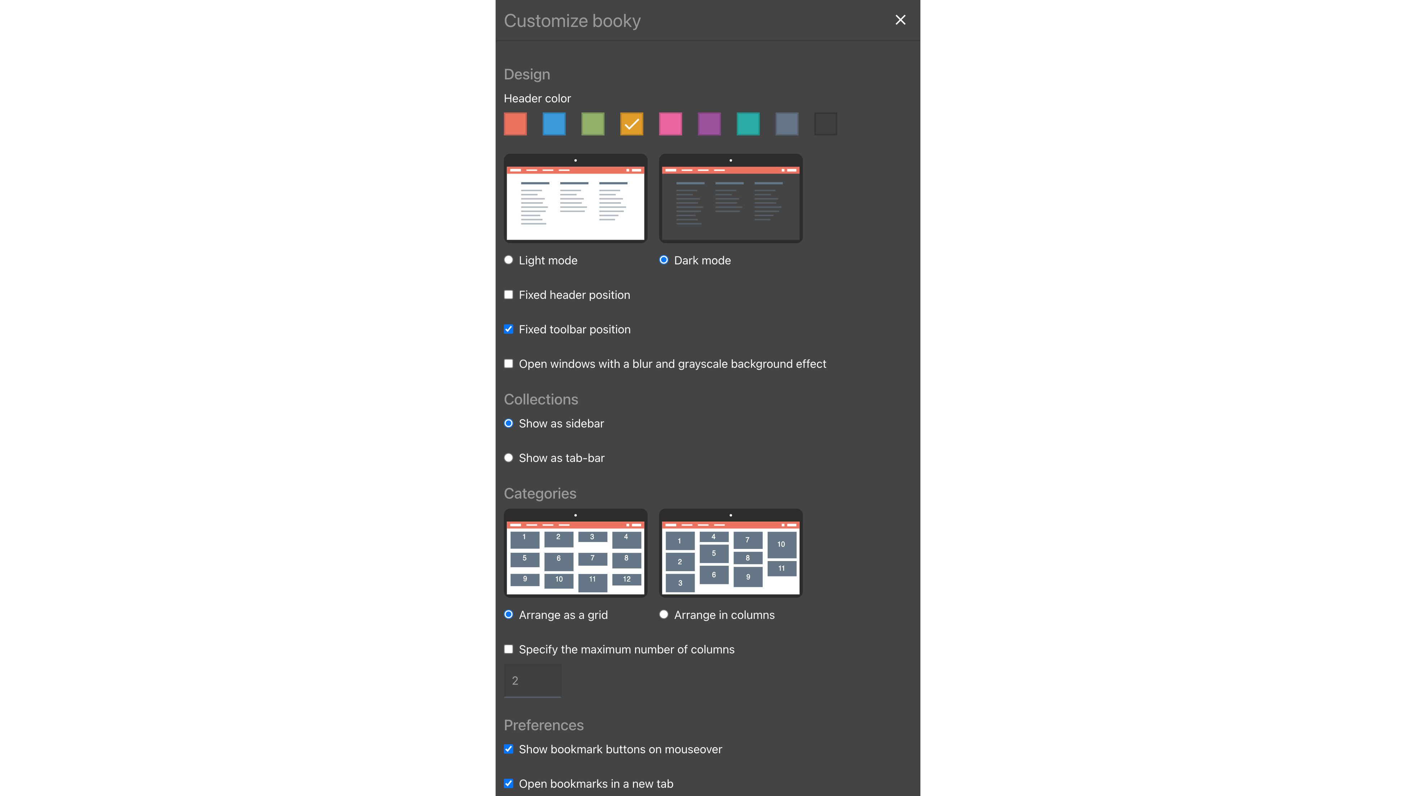Click the grid arrangement preview thumbnail
Screen dimensions: 1416x796
coord(575,553)
